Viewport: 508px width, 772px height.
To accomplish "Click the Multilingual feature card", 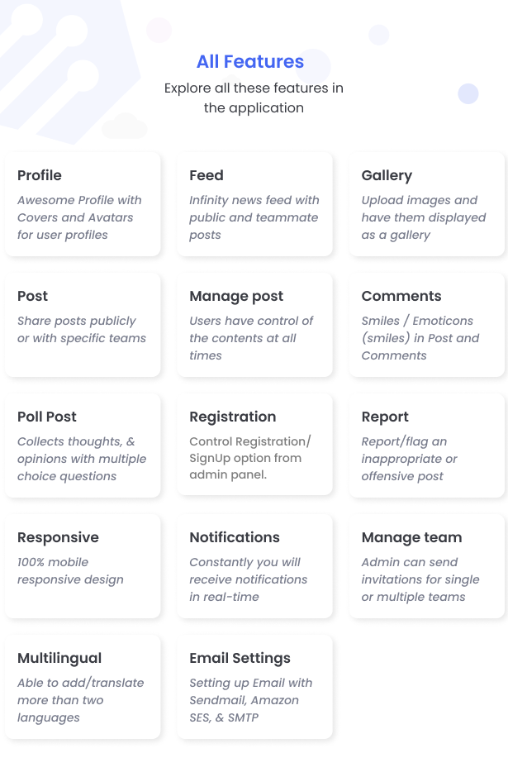I will (83, 687).
